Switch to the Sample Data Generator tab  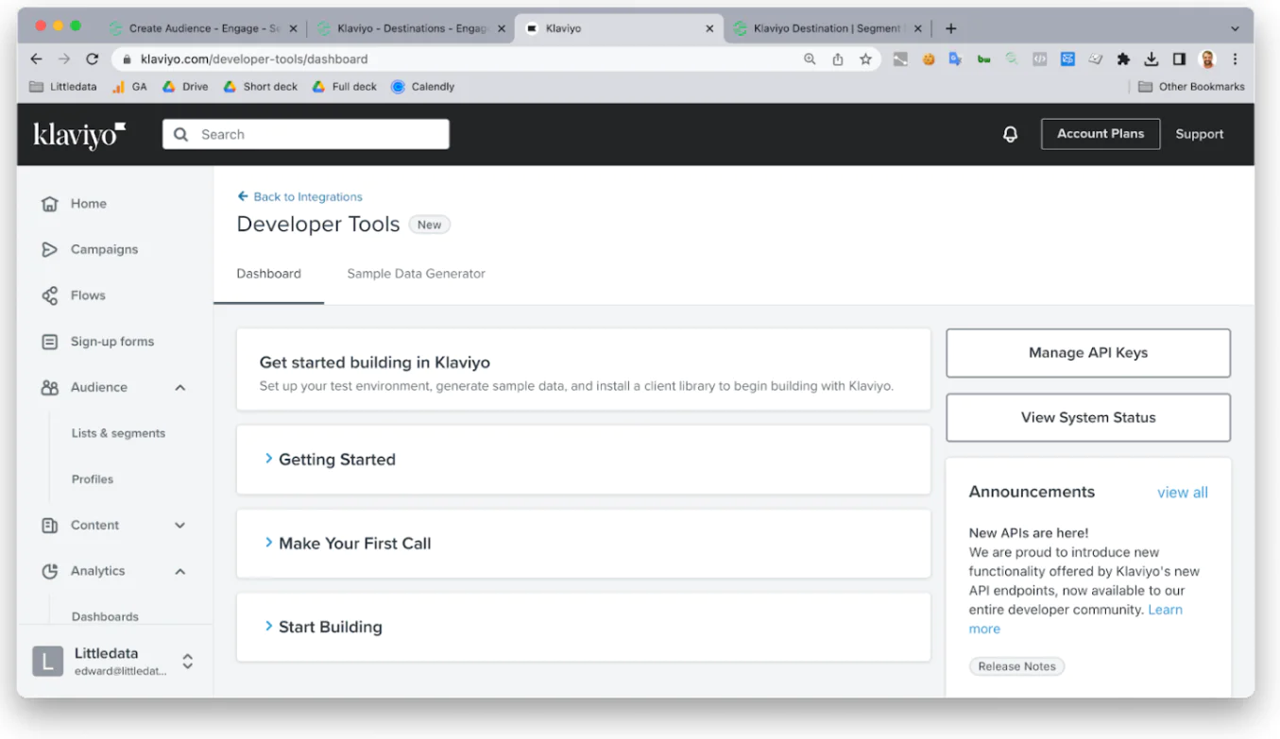(x=416, y=274)
